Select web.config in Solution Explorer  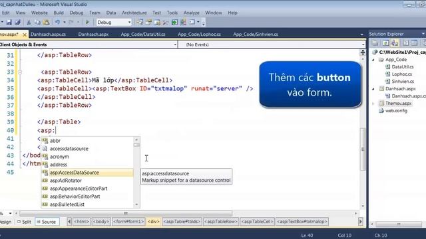pos(396,111)
